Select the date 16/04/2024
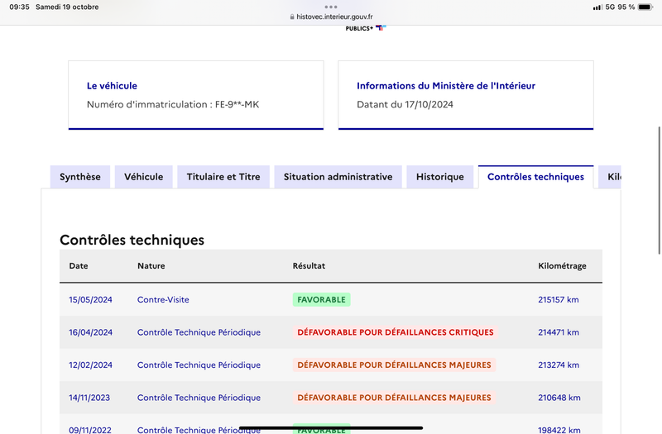The height and width of the screenshot is (434, 662). pos(90,332)
